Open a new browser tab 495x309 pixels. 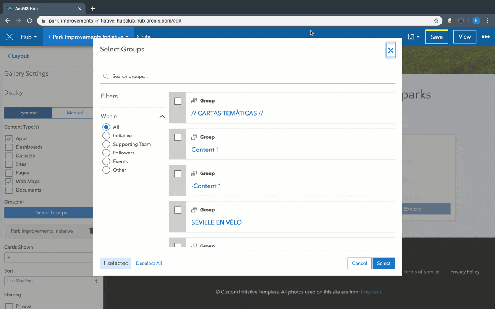click(x=93, y=8)
